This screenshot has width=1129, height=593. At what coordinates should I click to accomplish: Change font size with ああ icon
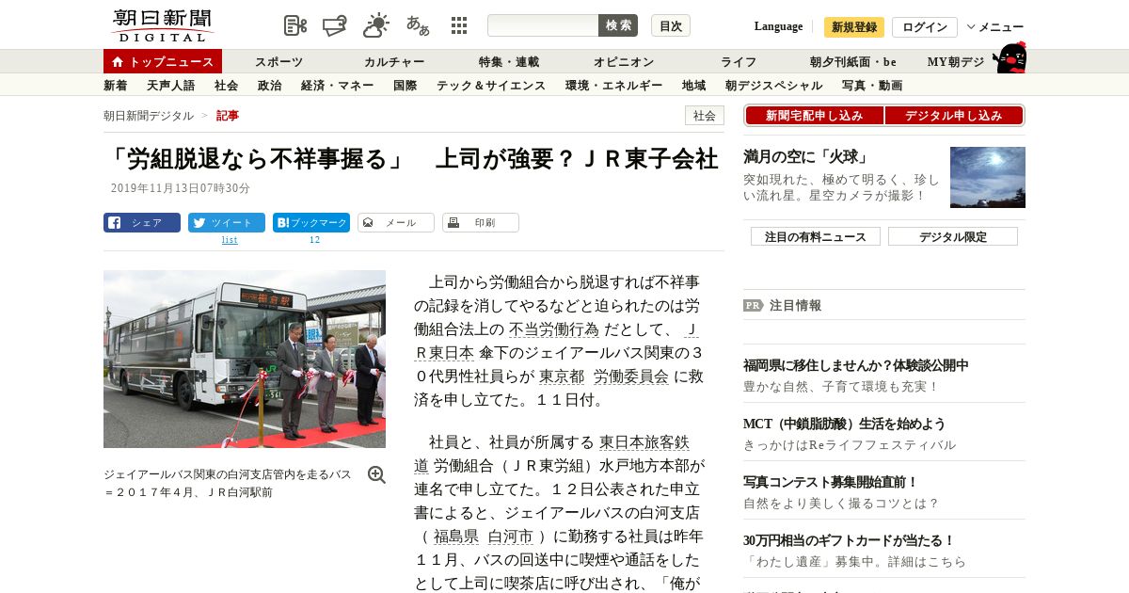tap(418, 25)
